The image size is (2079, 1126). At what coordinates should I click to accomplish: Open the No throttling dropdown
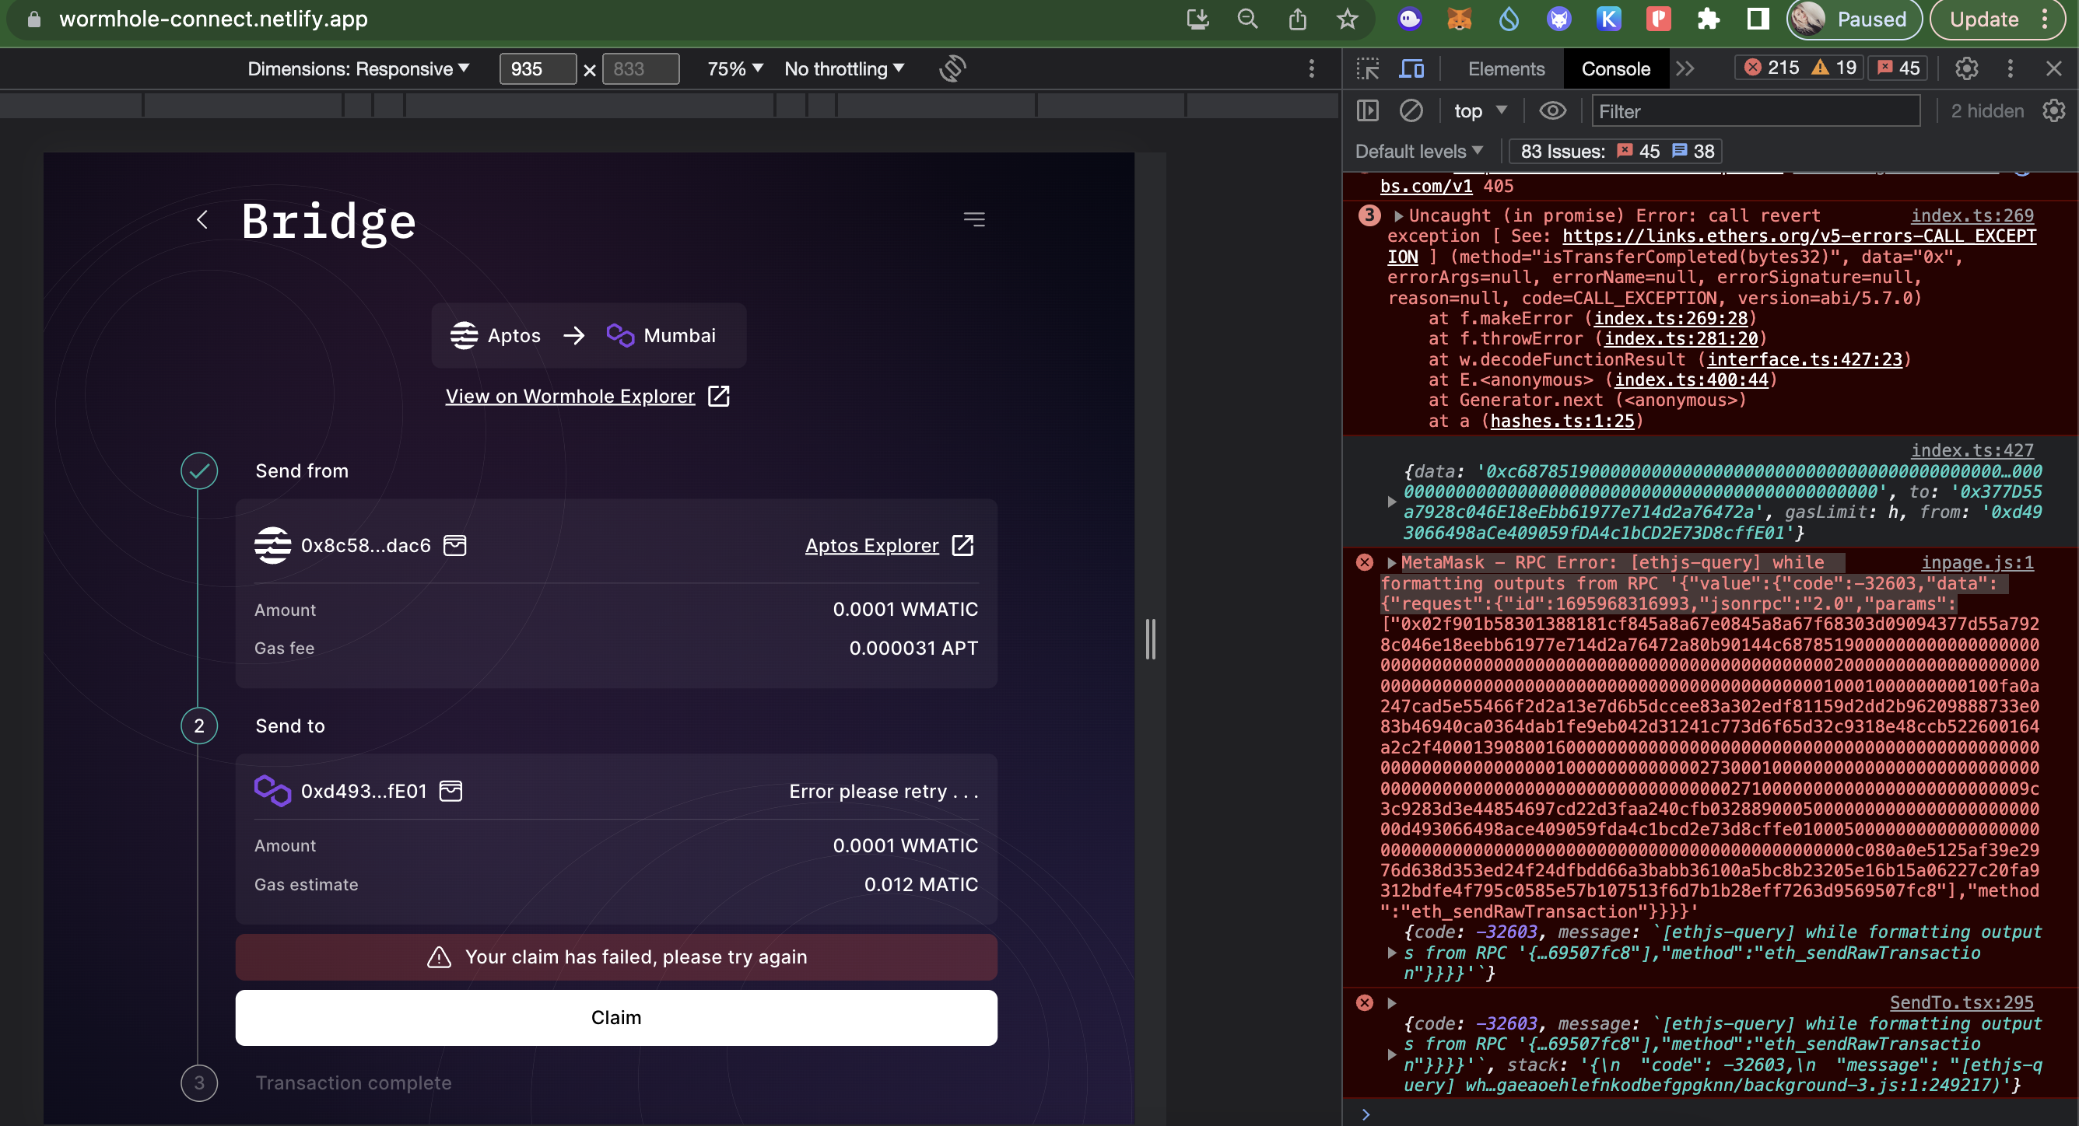click(843, 68)
